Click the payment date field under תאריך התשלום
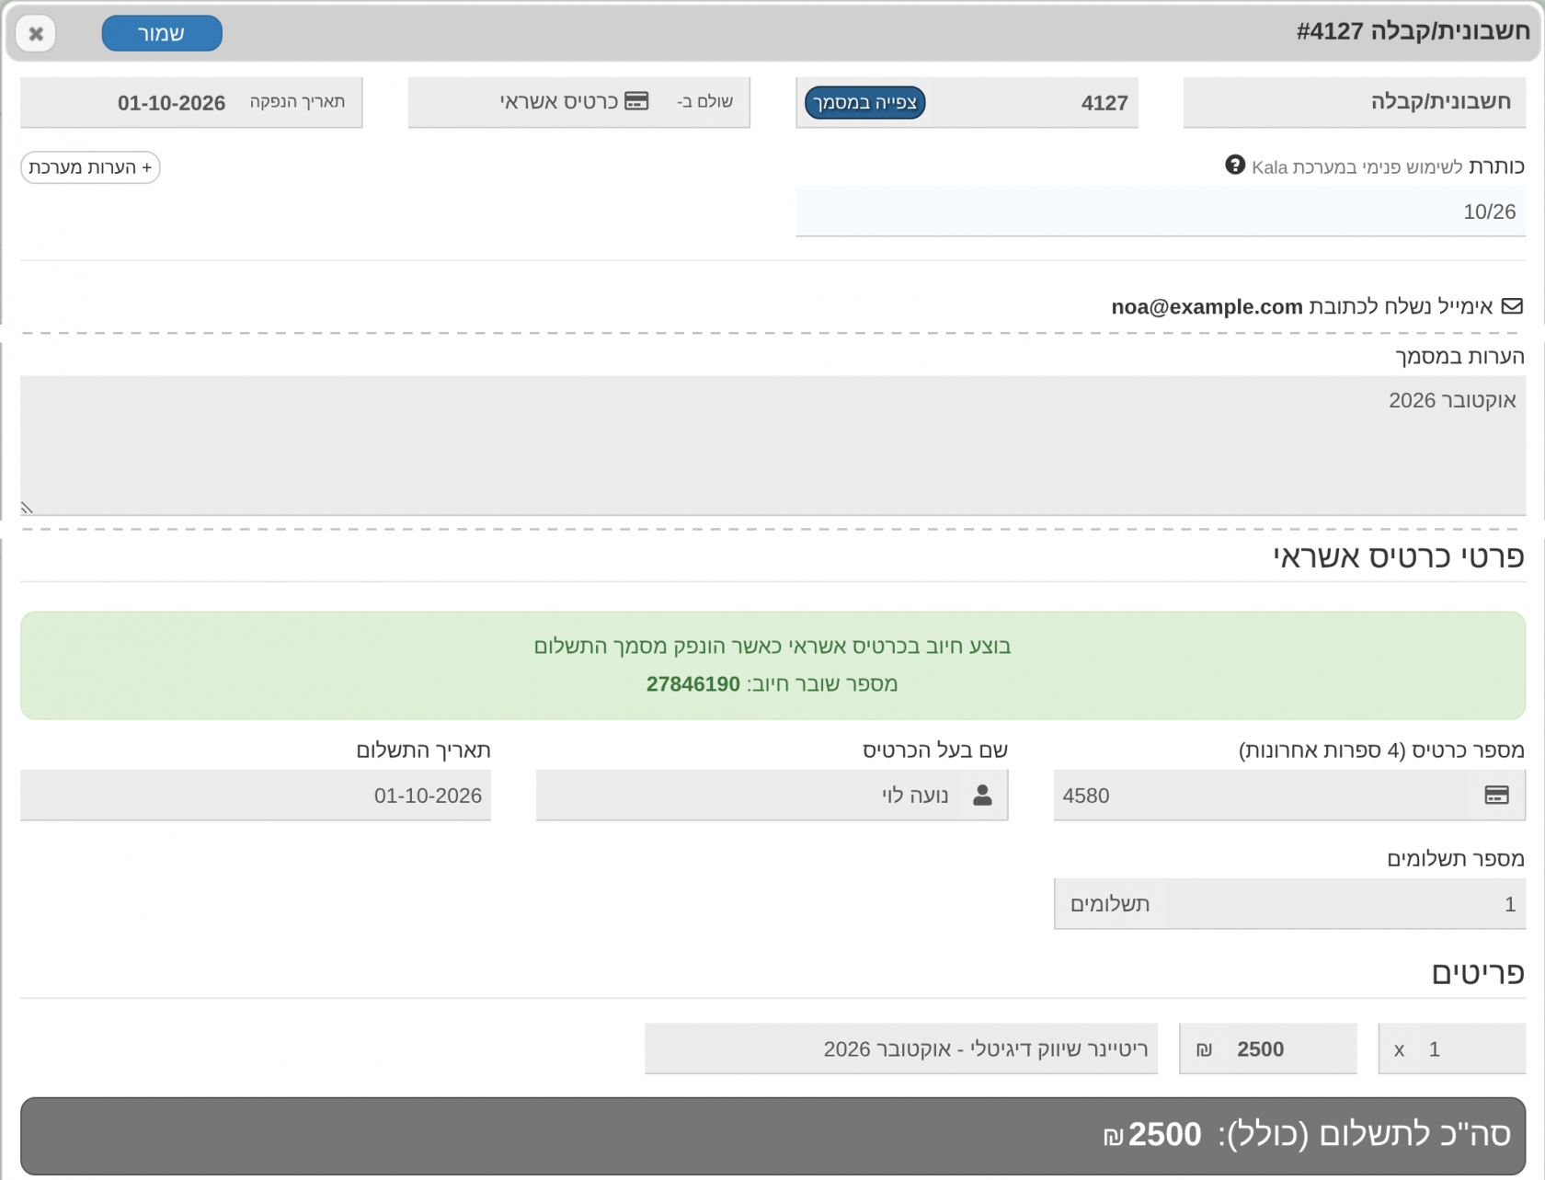Image resolution: width=1545 pixels, height=1180 pixels. click(x=256, y=796)
